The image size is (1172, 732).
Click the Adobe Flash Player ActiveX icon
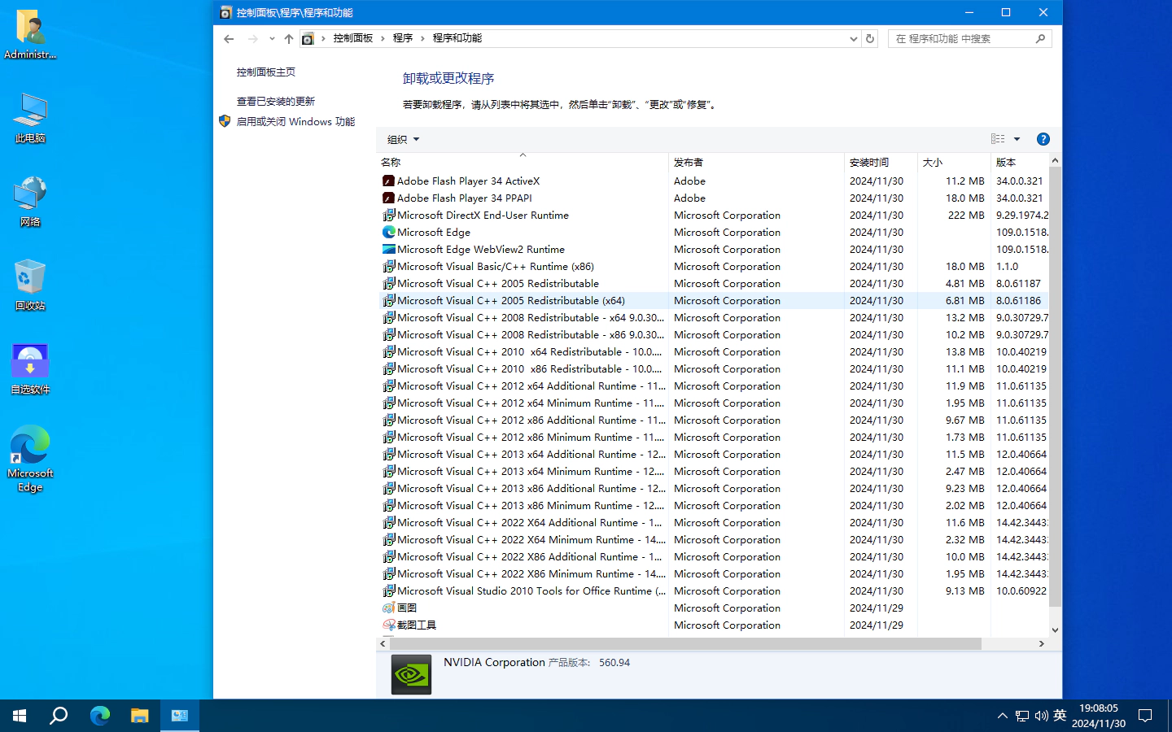389,181
